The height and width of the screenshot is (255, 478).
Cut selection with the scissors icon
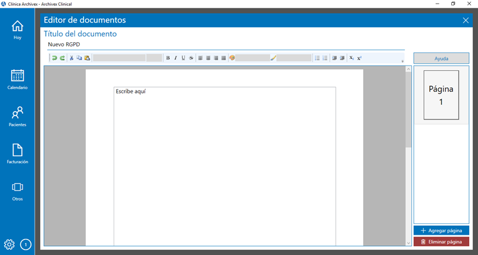pyautogui.click(x=71, y=58)
